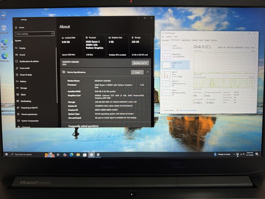Click Rename this PC button
This screenshot has height=199, width=265.
(x=140, y=63)
